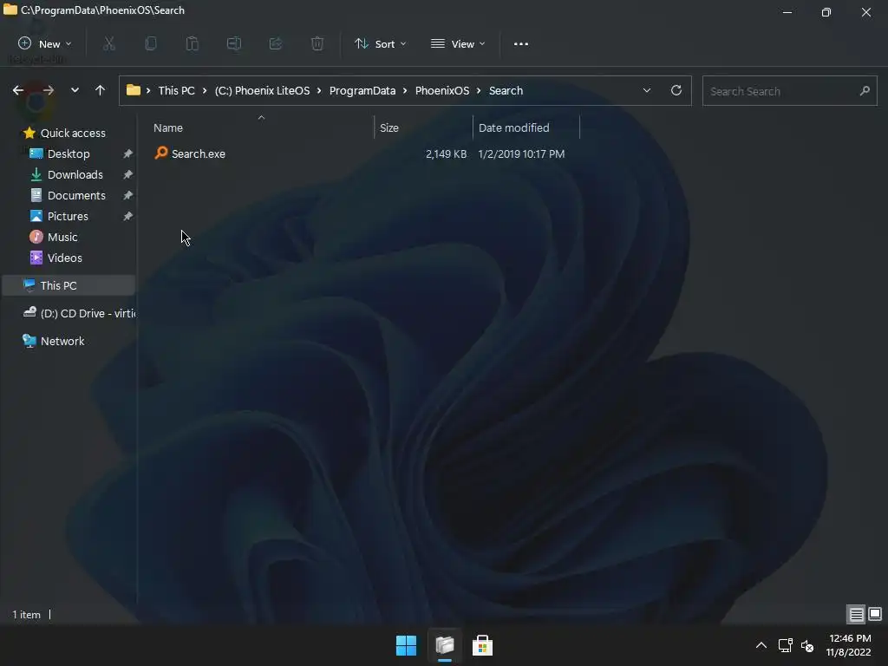Screen dimensions: 888x666
Task: Open the clock and date flyout
Action: pos(848,645)
